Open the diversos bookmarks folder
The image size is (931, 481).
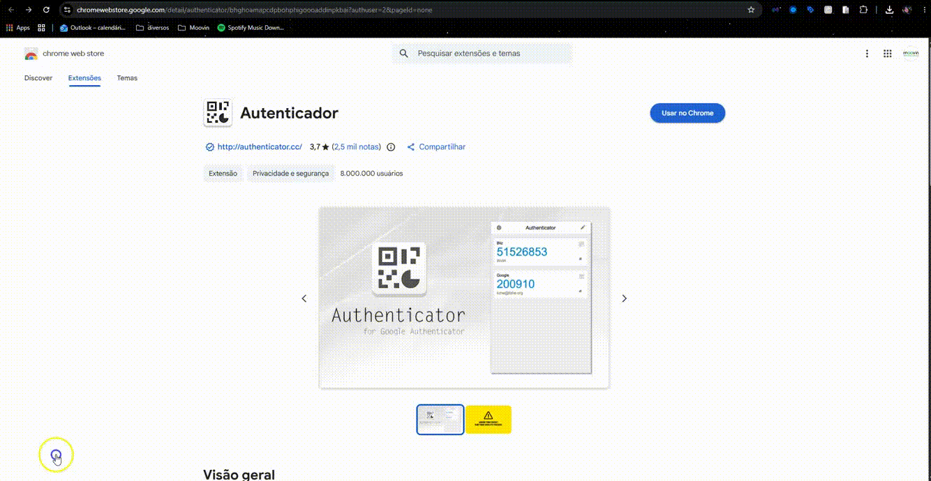point(152,28)
